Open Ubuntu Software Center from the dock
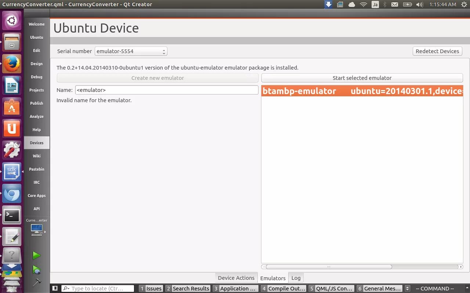The image size is (470, 293). tap(12, 107)
